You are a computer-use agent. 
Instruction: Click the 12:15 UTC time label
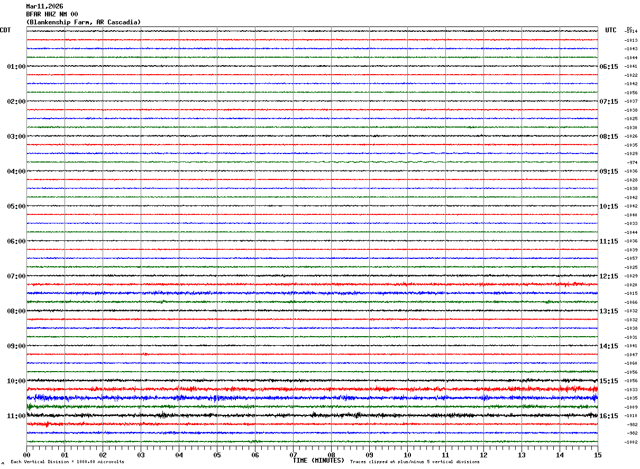click(609, 276)
